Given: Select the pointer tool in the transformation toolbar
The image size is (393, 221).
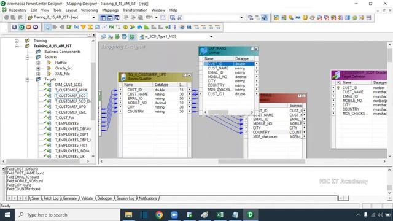Looking at the screenshot, I should 47,27.
